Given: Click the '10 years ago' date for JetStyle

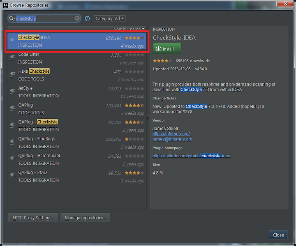Looking at the screenshot, I should point(132,97).
